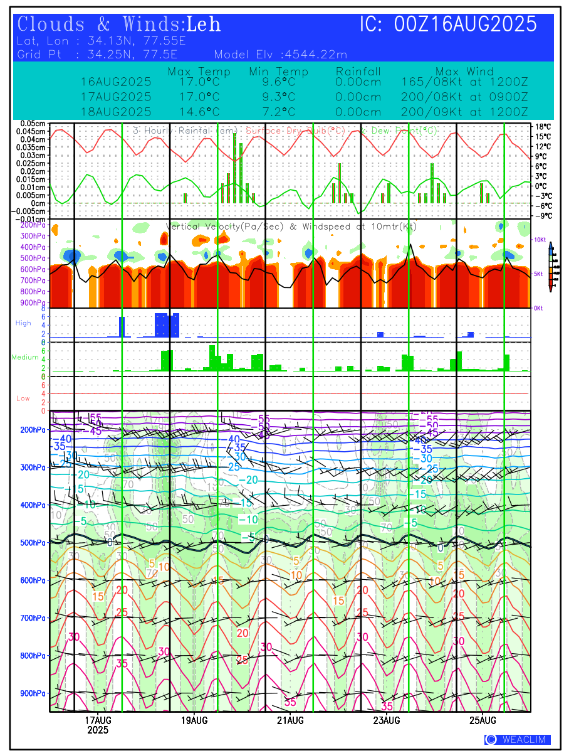Screen dimensions: 564x753
Task: Click the '19AUG' time axis label
Action: [194, 720]
